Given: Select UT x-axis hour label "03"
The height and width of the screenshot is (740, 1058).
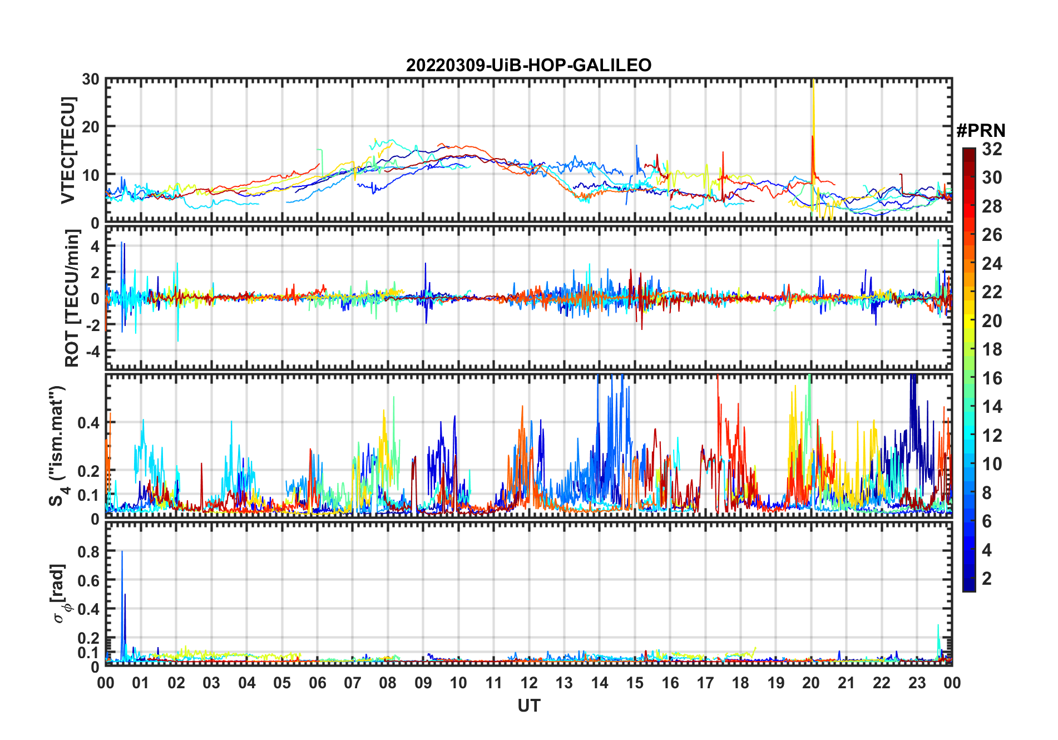Looking at the screenshot, I should [212, 683].
